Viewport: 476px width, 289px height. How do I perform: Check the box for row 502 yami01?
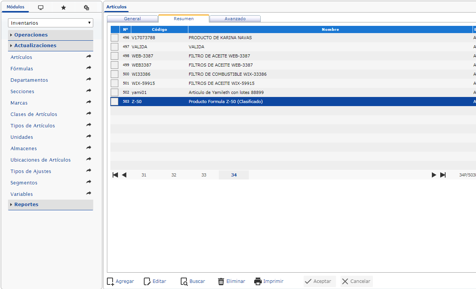(115, 92)
